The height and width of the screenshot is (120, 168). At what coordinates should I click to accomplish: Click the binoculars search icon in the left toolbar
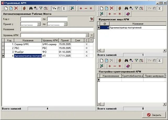click(x=31, y=8)
